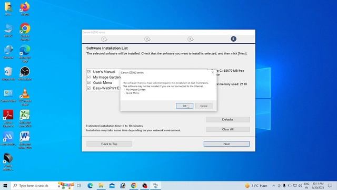Select the Recycle Bin desktop icon
This screenshot has height=190, width=337.
click(x=8, y=73)
